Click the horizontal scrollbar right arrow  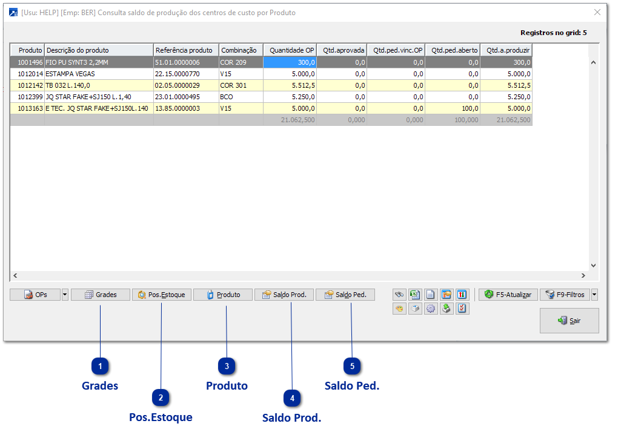point(583,276)
